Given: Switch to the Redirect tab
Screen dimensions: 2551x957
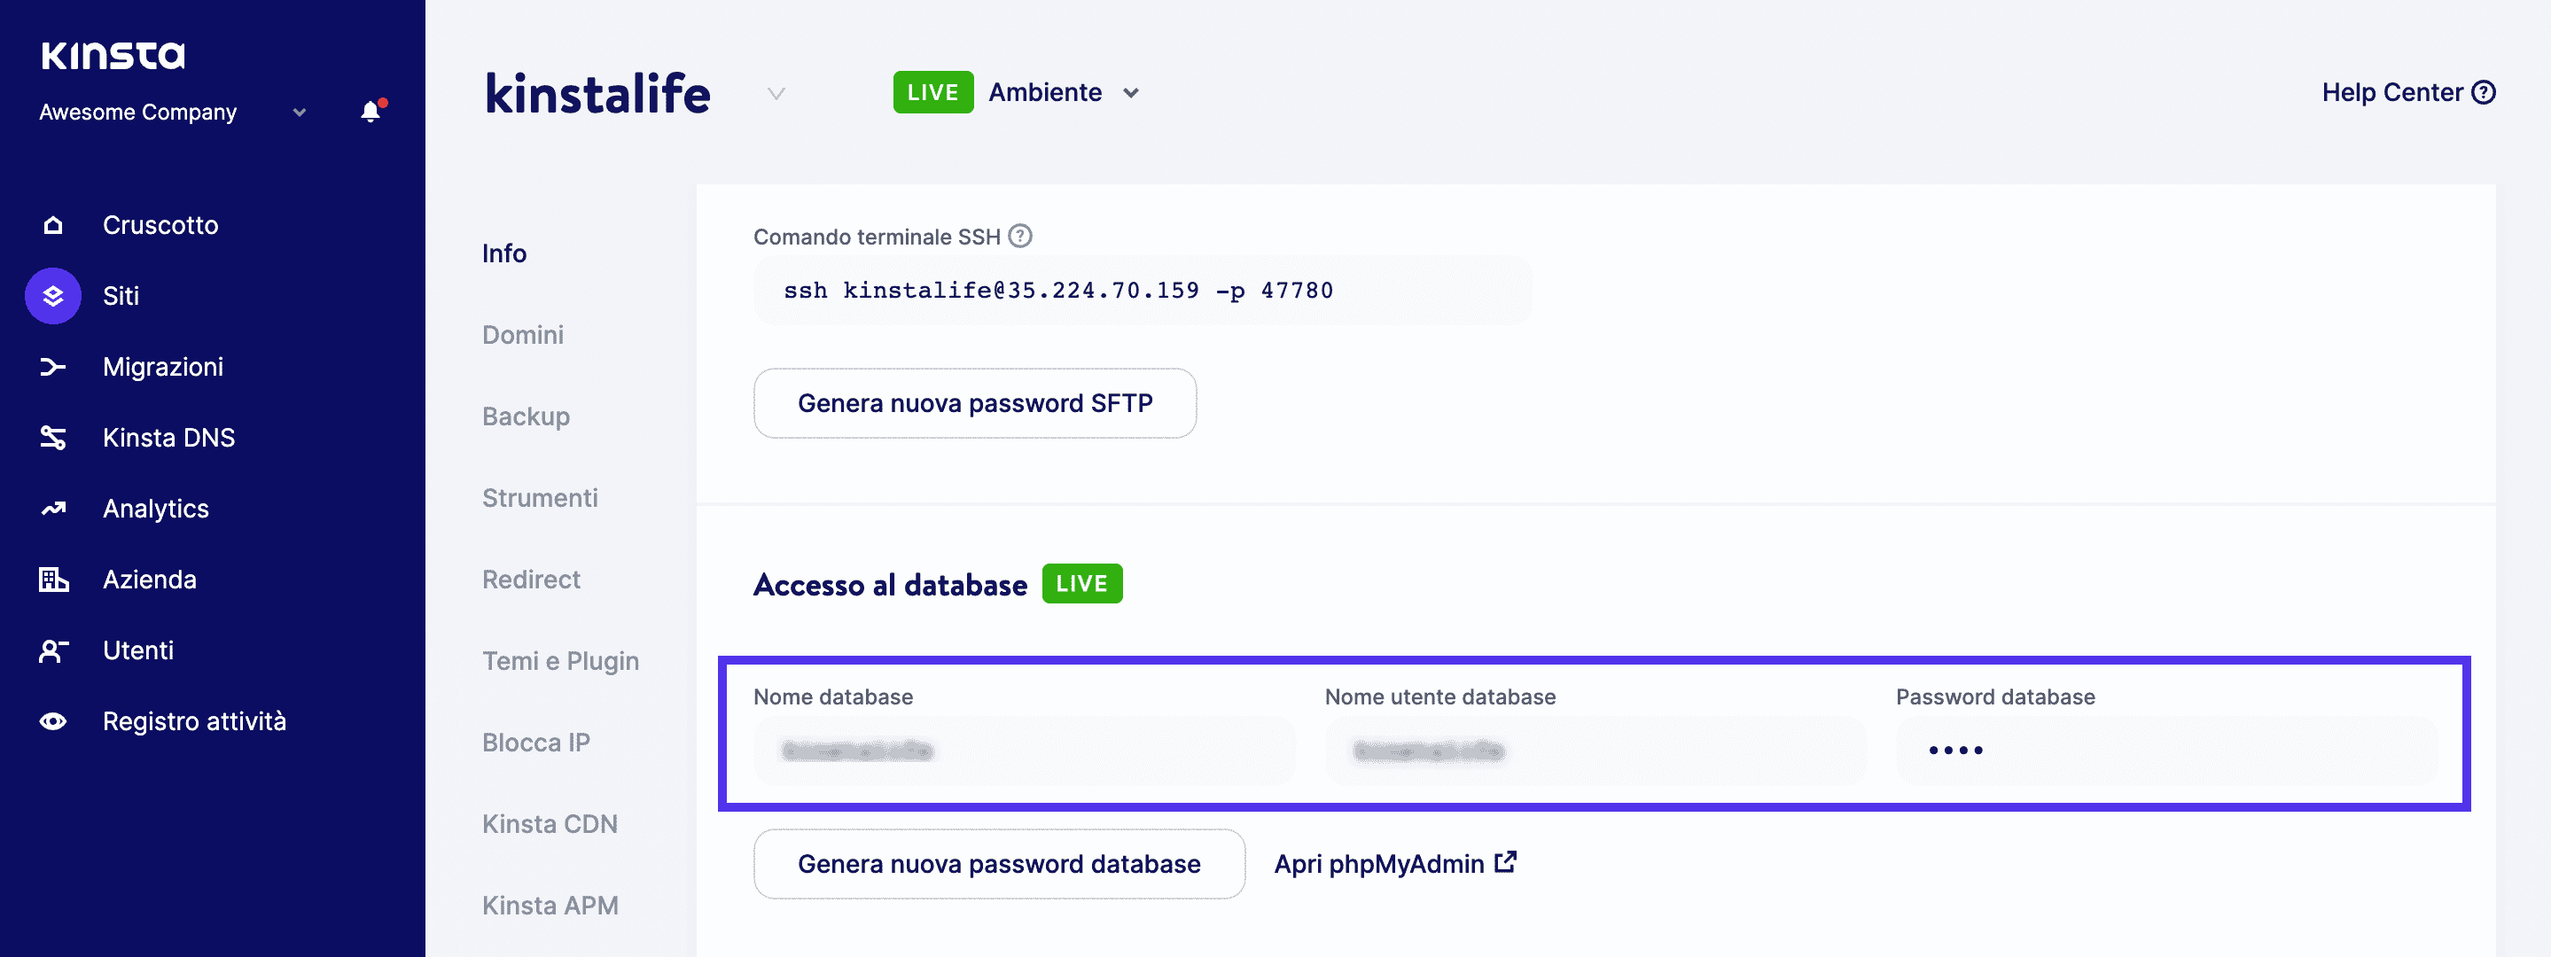Looking at the screenshot, I should [x=531, y=579].
